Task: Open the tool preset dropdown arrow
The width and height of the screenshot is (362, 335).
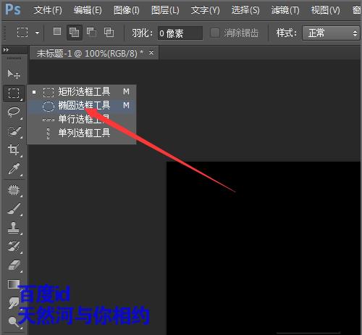Action: 37,33
